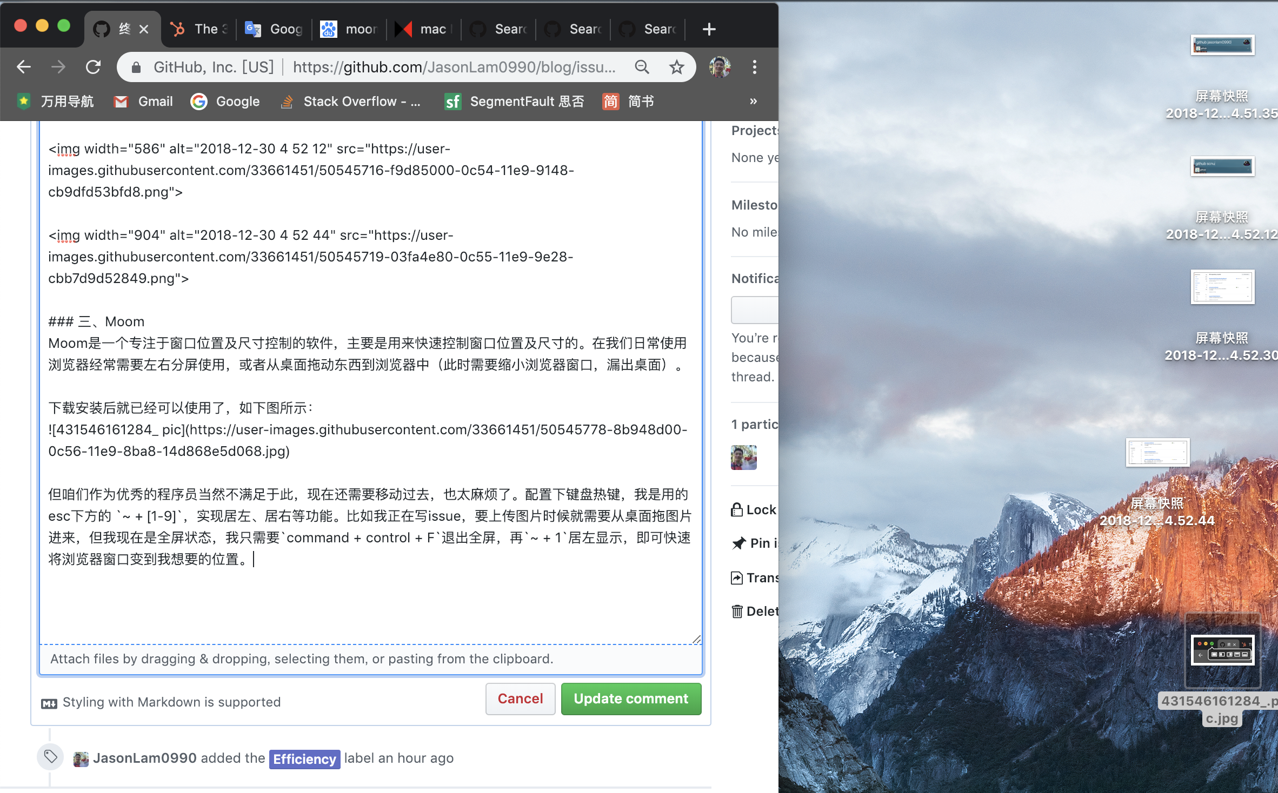This screenshot has height=793, width=1278.
Task: Click the Efficiency label
Action: click(304, 759)
